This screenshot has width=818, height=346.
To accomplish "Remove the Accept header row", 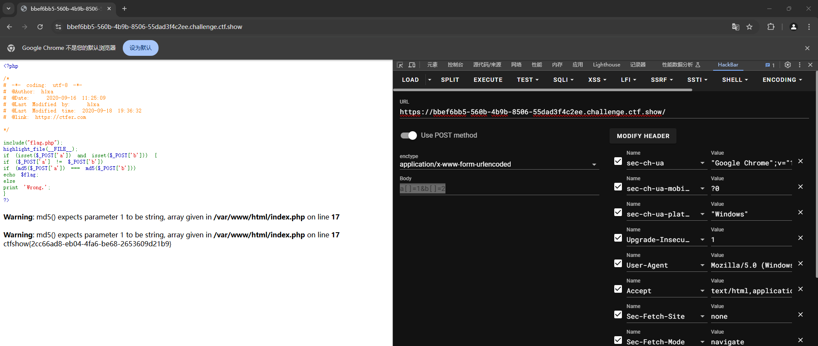I will coord(801,289).
